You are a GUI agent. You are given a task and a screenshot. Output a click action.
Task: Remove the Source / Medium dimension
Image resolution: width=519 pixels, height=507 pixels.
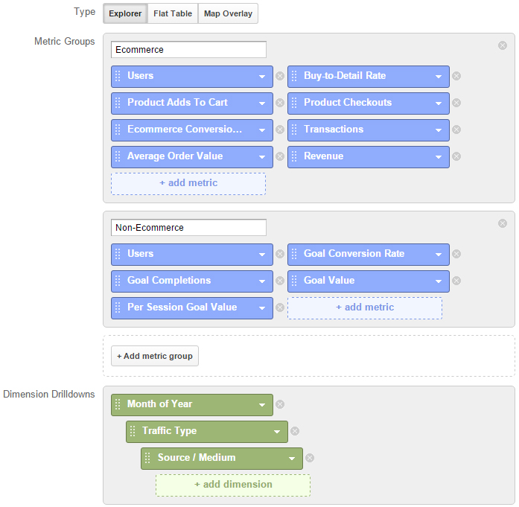coord(310,458)
